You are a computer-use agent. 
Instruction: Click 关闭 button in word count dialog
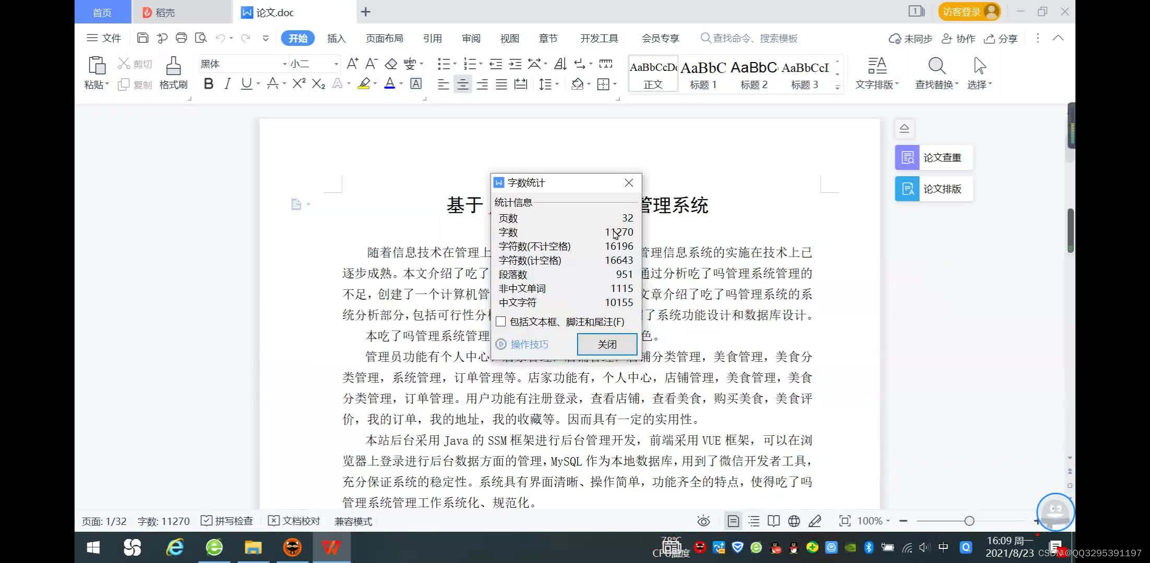(x=607, y=344)
